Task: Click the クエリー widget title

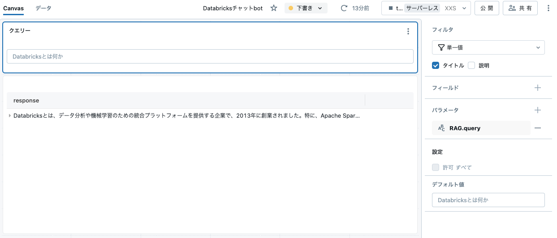Action: click(20, 30)
